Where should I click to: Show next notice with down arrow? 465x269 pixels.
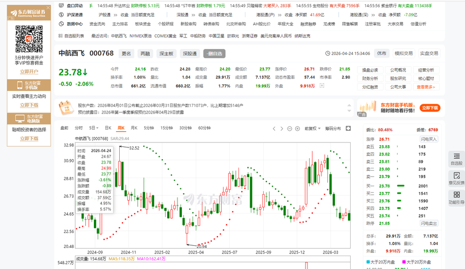pyautogui.click(x=349, y=111)
